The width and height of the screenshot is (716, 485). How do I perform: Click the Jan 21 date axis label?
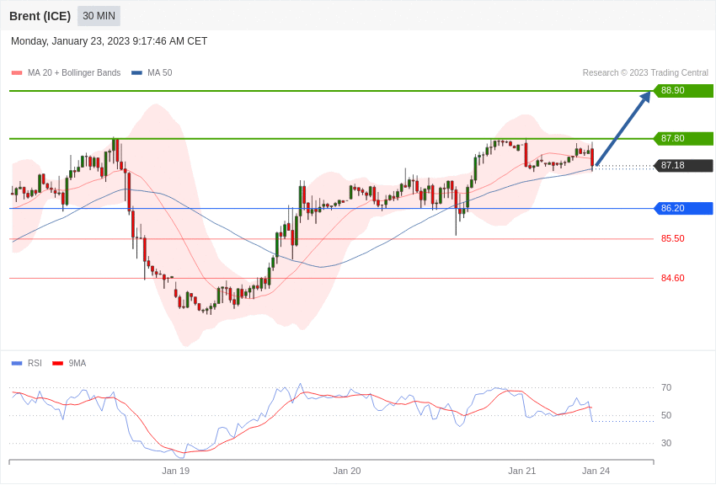[522, 471]
